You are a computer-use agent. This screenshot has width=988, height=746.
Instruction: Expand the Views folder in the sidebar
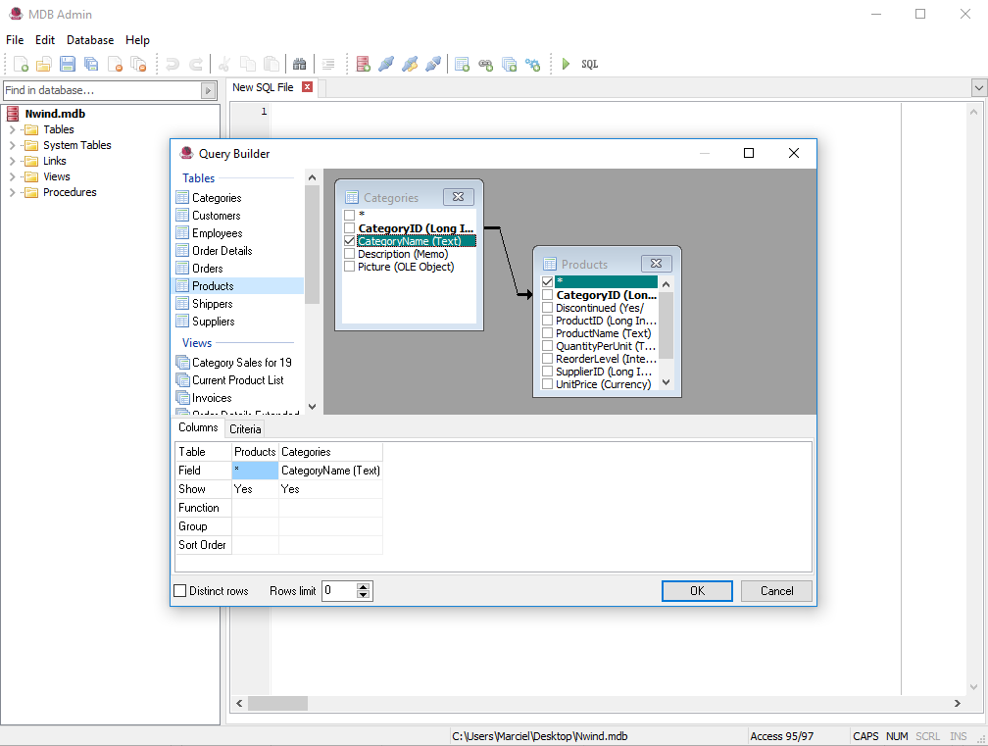pos(14,175)
